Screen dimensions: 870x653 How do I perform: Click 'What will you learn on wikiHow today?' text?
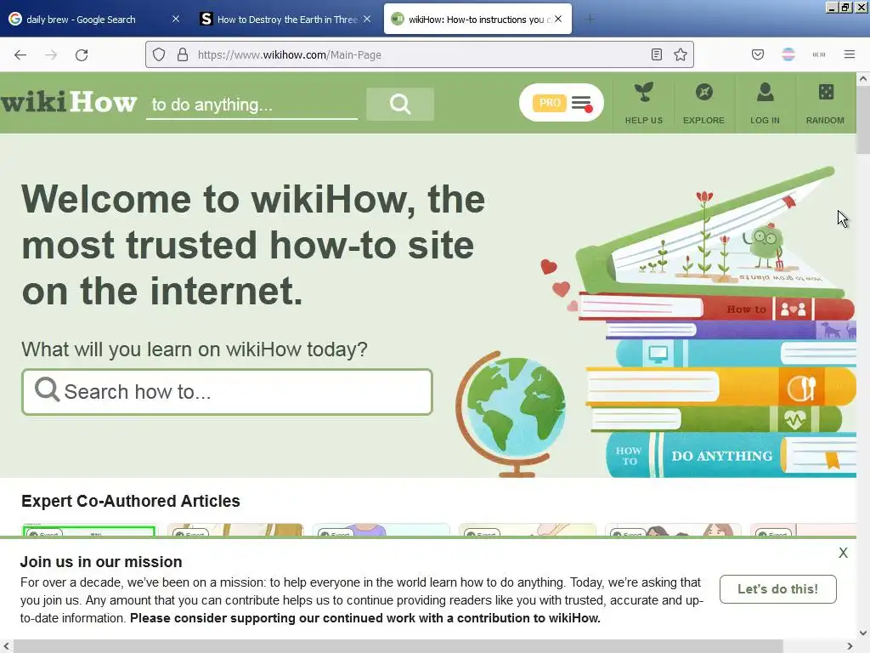point(195,349)
